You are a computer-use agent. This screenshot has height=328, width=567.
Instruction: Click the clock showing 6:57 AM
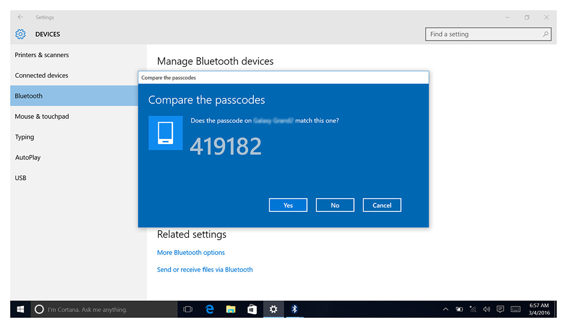click(x=539, y=309)
